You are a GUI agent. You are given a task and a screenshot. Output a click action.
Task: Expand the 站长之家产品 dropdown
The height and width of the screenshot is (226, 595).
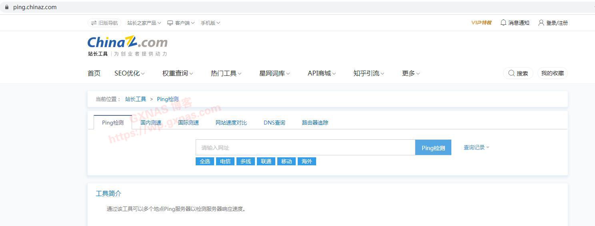[x=144, y=23]
